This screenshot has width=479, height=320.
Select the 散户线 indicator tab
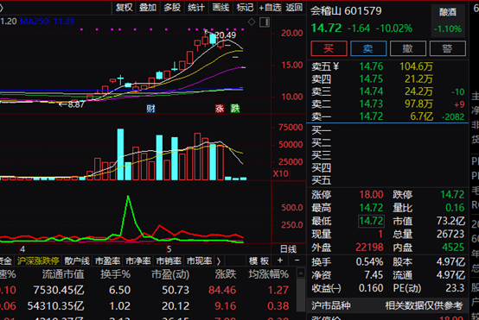[x=77, y=261]
